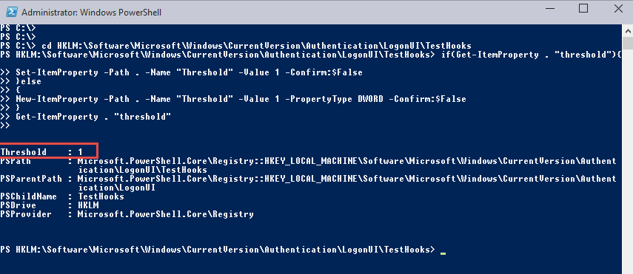The width and height of the screenshot is (633, 274).
Task: Click the blinking cursor at the prompt
Action: click(443, 253)
